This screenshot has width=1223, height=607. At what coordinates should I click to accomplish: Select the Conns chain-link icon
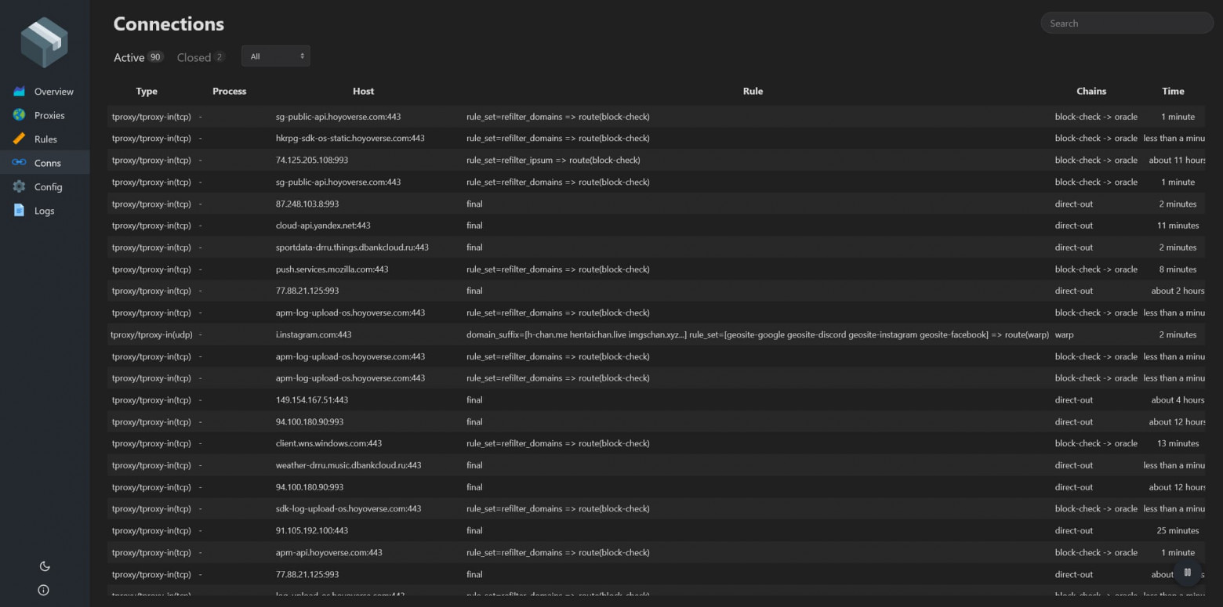coord(18,162)
